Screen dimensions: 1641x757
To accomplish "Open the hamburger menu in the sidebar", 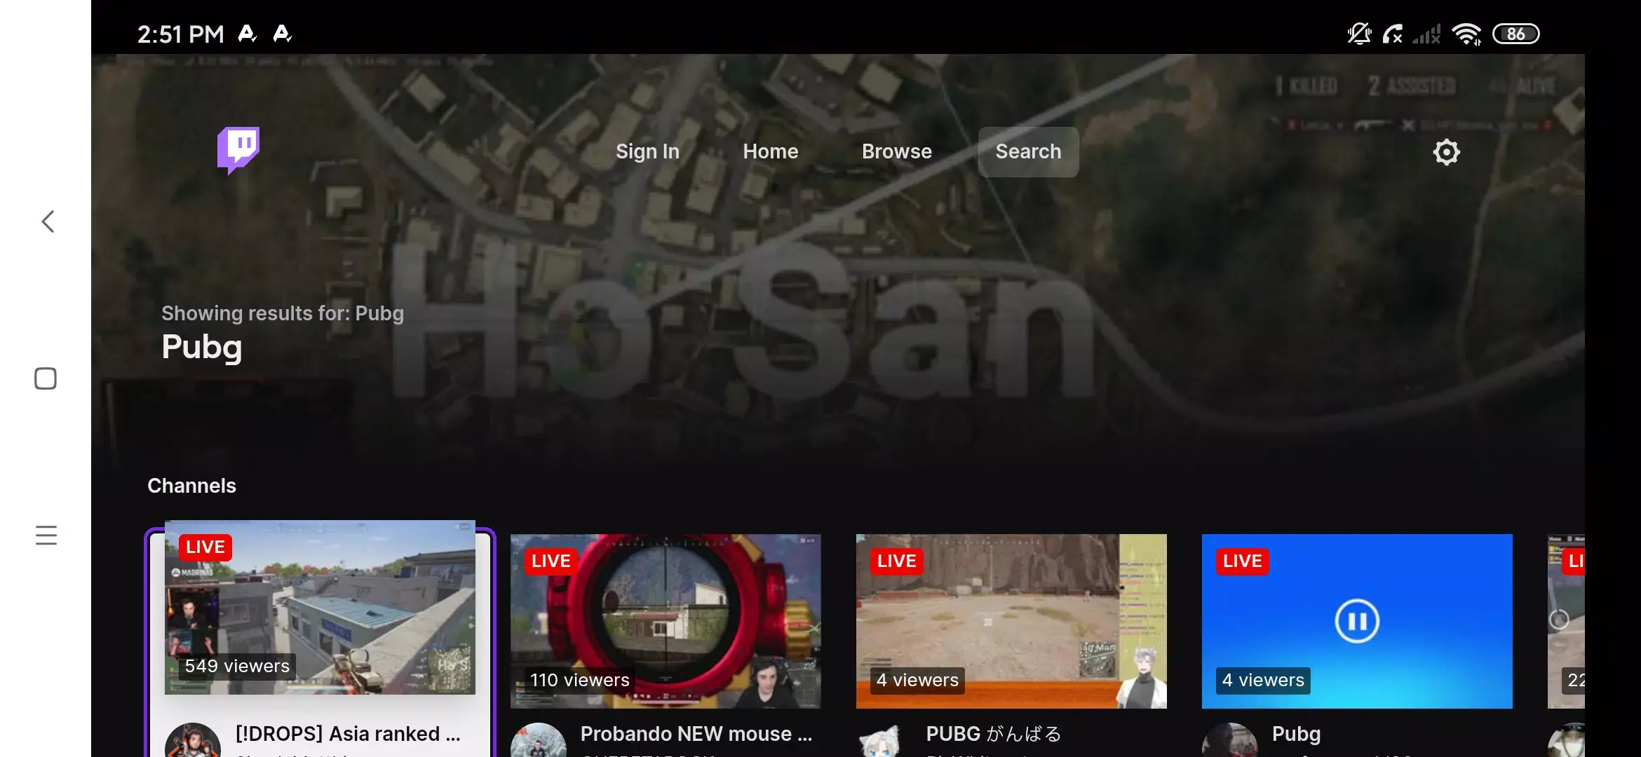I will click(46, 535).
